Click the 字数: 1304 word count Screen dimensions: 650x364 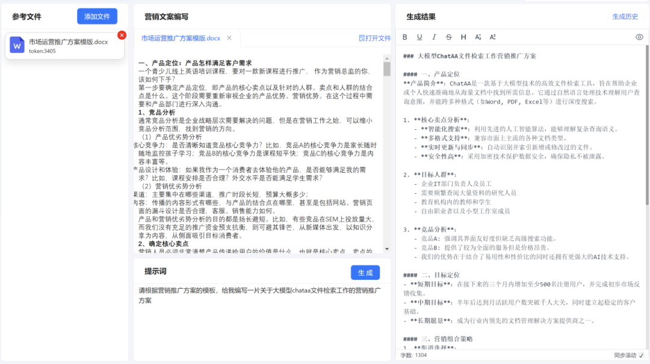(x=413, y=356)
